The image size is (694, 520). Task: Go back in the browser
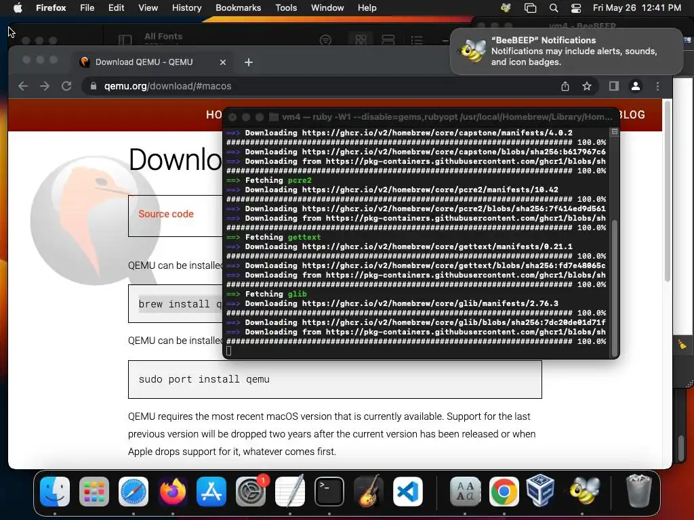[x=23, y=86]
